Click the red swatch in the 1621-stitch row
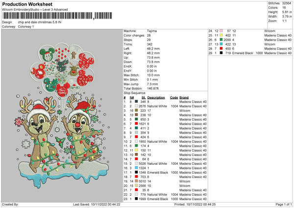This screenshot has height=208, width=294. (136, 124)
